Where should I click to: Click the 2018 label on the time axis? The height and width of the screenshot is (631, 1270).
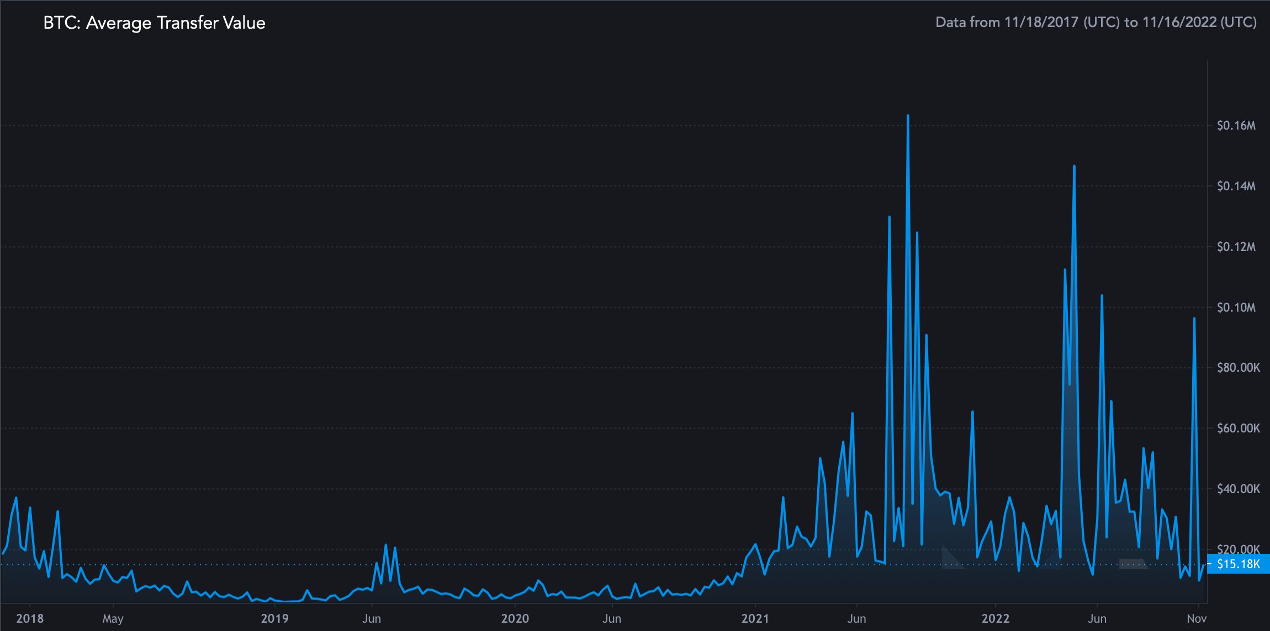30,618
